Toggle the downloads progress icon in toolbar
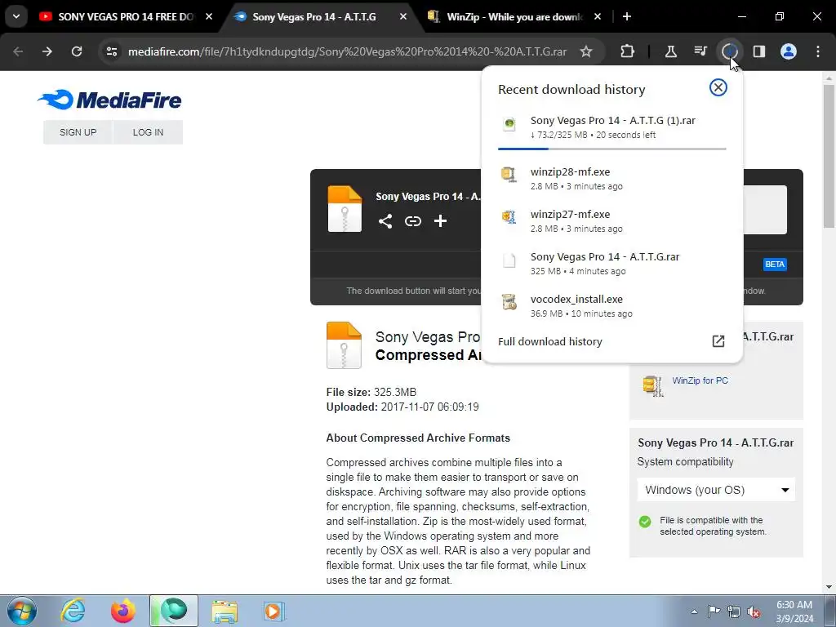 (x=729, y=51)
